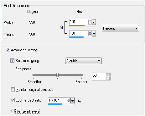Increase the new Width value with up arrow
The width and height of the screenshot is (145, 116).
[x=90, y=21]
